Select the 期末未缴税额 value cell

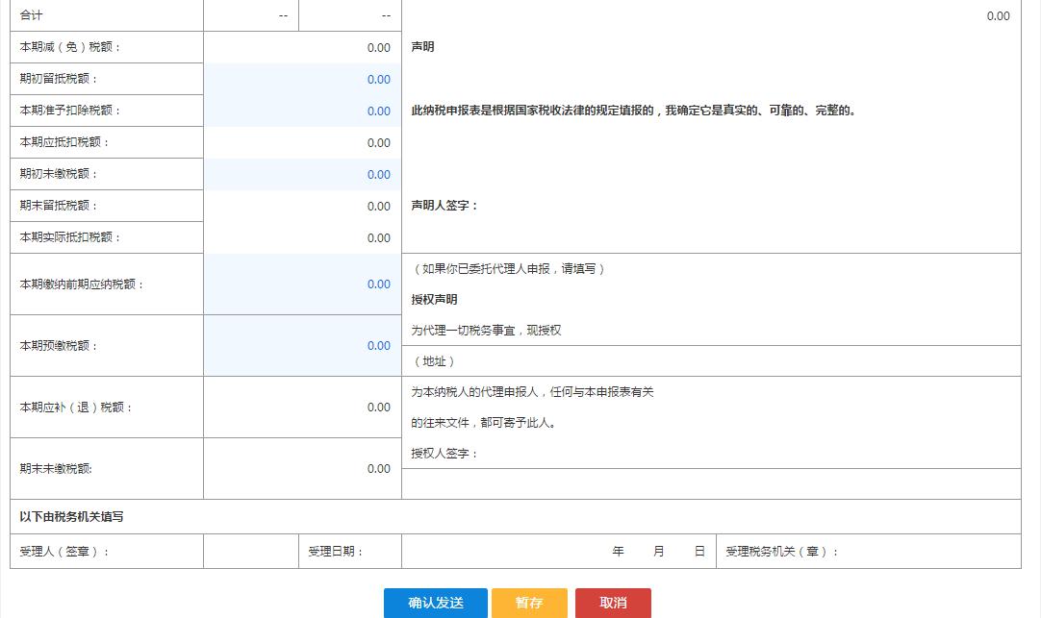tap(302, 469)
